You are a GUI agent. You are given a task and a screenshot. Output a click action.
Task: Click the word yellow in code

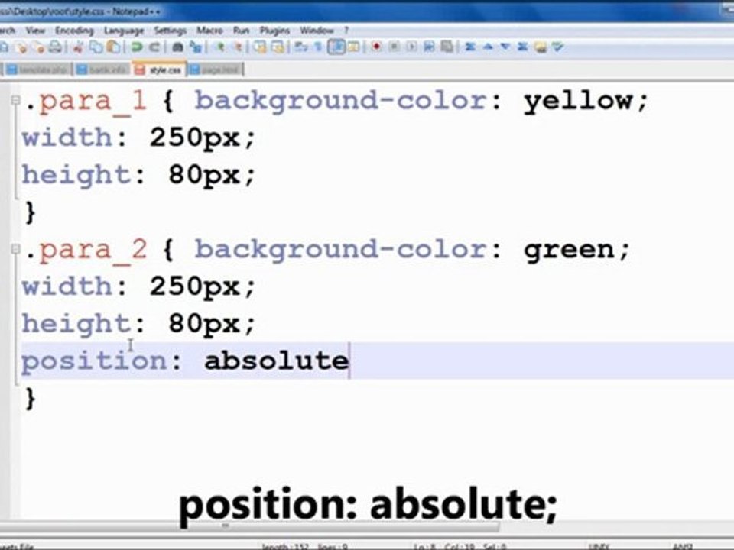point(579,101)
